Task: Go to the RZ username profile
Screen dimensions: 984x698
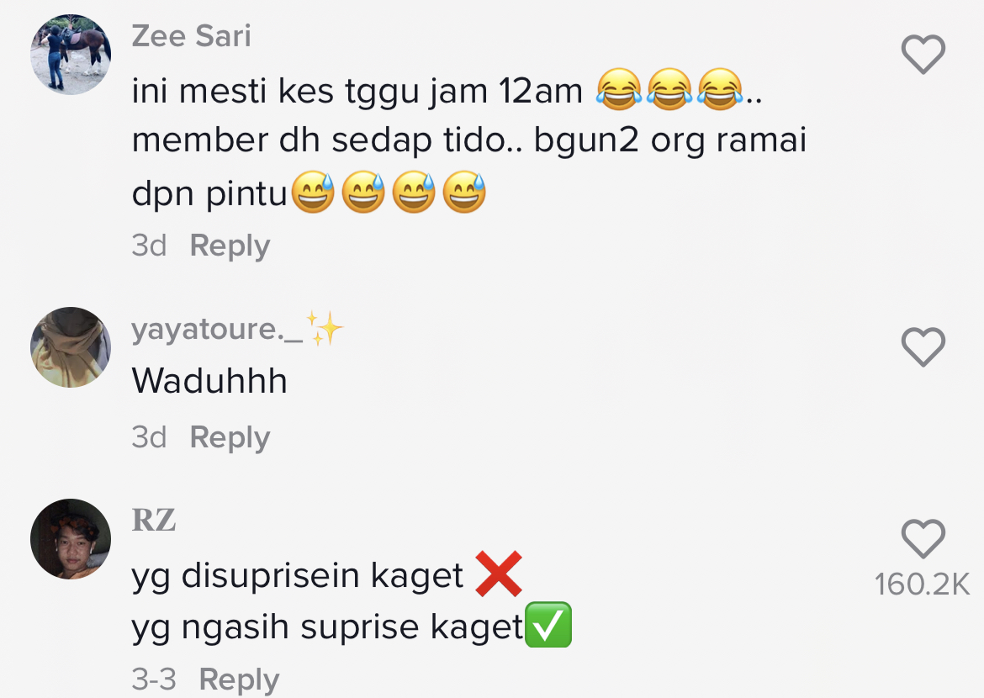Action: (x=154, y=520)
